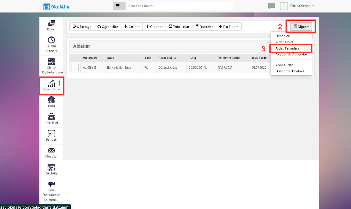The image size is (351, 209).
Task: Open the Raporlar toolbar button
Action: coord(204,27)
